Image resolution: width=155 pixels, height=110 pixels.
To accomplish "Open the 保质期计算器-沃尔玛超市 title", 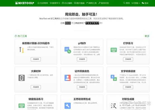I will coord(36,43).
